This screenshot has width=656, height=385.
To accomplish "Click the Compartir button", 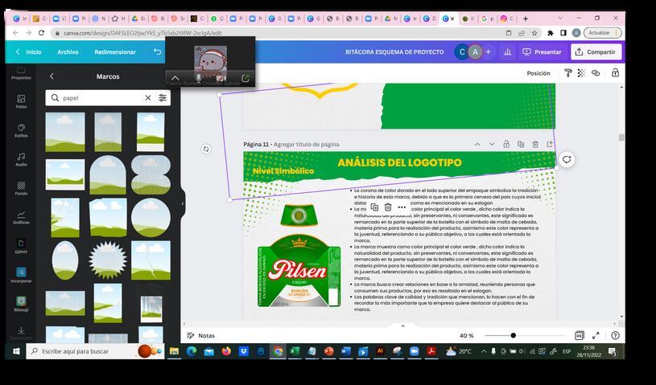I will (x=596, y=51).
